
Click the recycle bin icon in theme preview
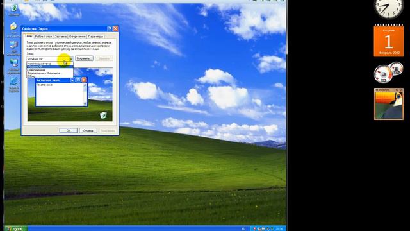pyautogui.click(x=103, y=115)
